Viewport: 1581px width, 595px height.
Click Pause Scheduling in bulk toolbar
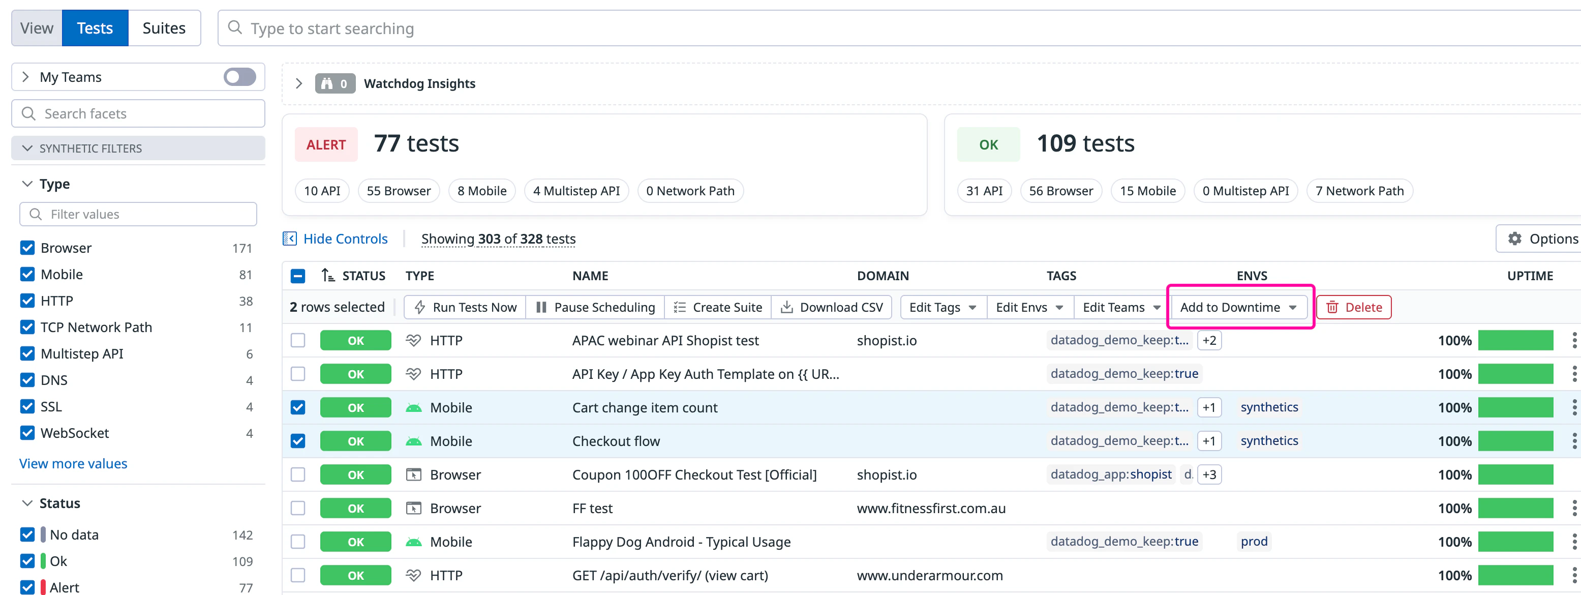click(595, 307)
